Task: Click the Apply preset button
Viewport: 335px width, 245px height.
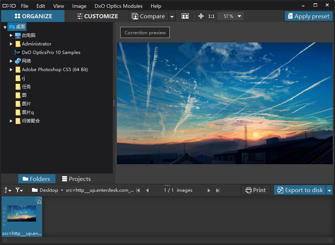Action: pos(309,16)
